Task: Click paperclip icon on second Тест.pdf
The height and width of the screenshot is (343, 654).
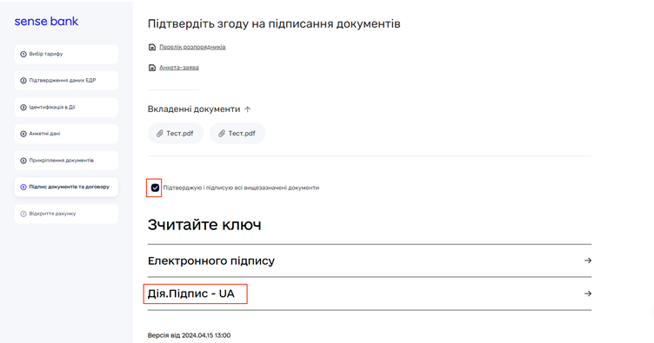Action: click(222, 133)
